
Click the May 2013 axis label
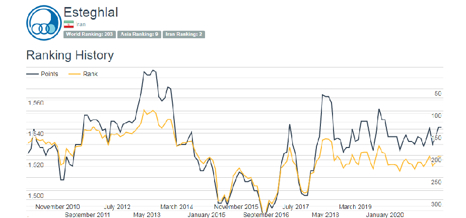click(x=147, y=215)
